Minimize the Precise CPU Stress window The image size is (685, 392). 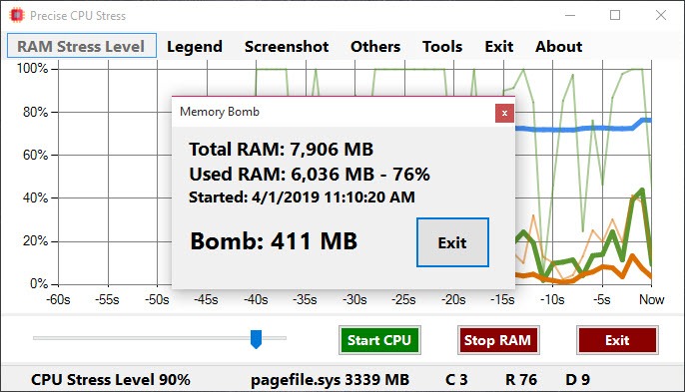(569, 15)
